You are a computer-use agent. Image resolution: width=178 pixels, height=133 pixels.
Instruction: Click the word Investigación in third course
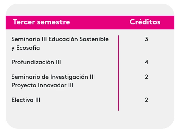pyautogui.click(x=69, y=77)
